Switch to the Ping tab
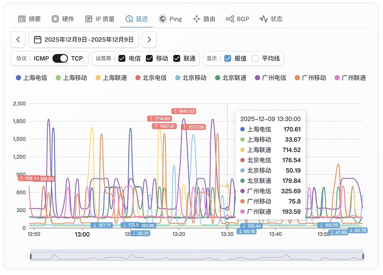 click(170, 19)
